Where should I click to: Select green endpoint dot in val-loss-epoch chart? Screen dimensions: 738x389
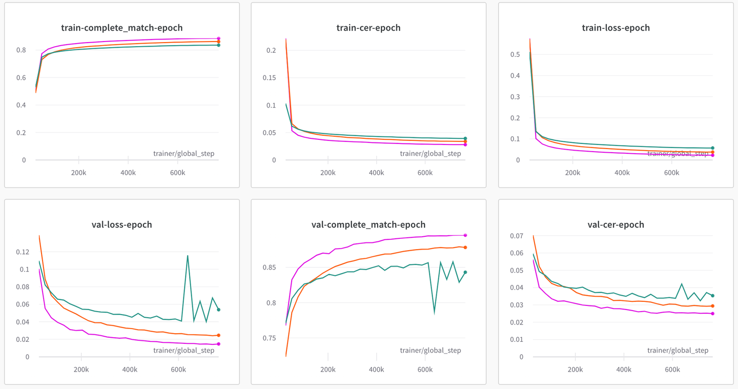[x=219, y=310]
